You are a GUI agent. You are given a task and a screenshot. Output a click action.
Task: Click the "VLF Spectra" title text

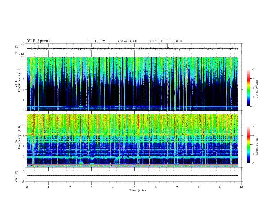click(39, 41)
